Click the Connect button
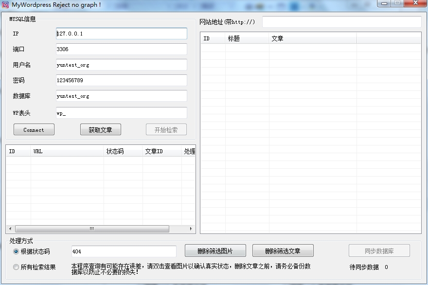Viewport: 428px width, 285px height. pyautogui.click(x=34, y=130)
